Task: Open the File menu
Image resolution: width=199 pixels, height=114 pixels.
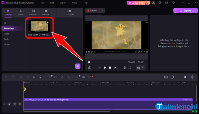Action: click(43, 3)
